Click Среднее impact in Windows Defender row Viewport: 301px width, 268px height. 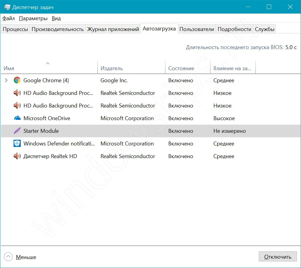pyautogui.click(x=224, y=144)
